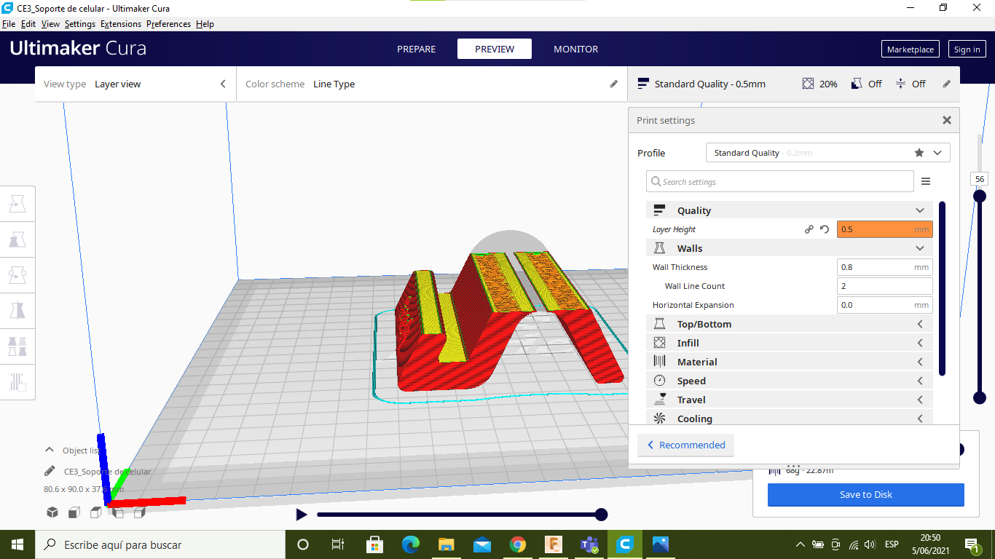This screenshot has height=559, width=995.
Task: Switch to the MONITOR stage tab
Action: (576, 49)
